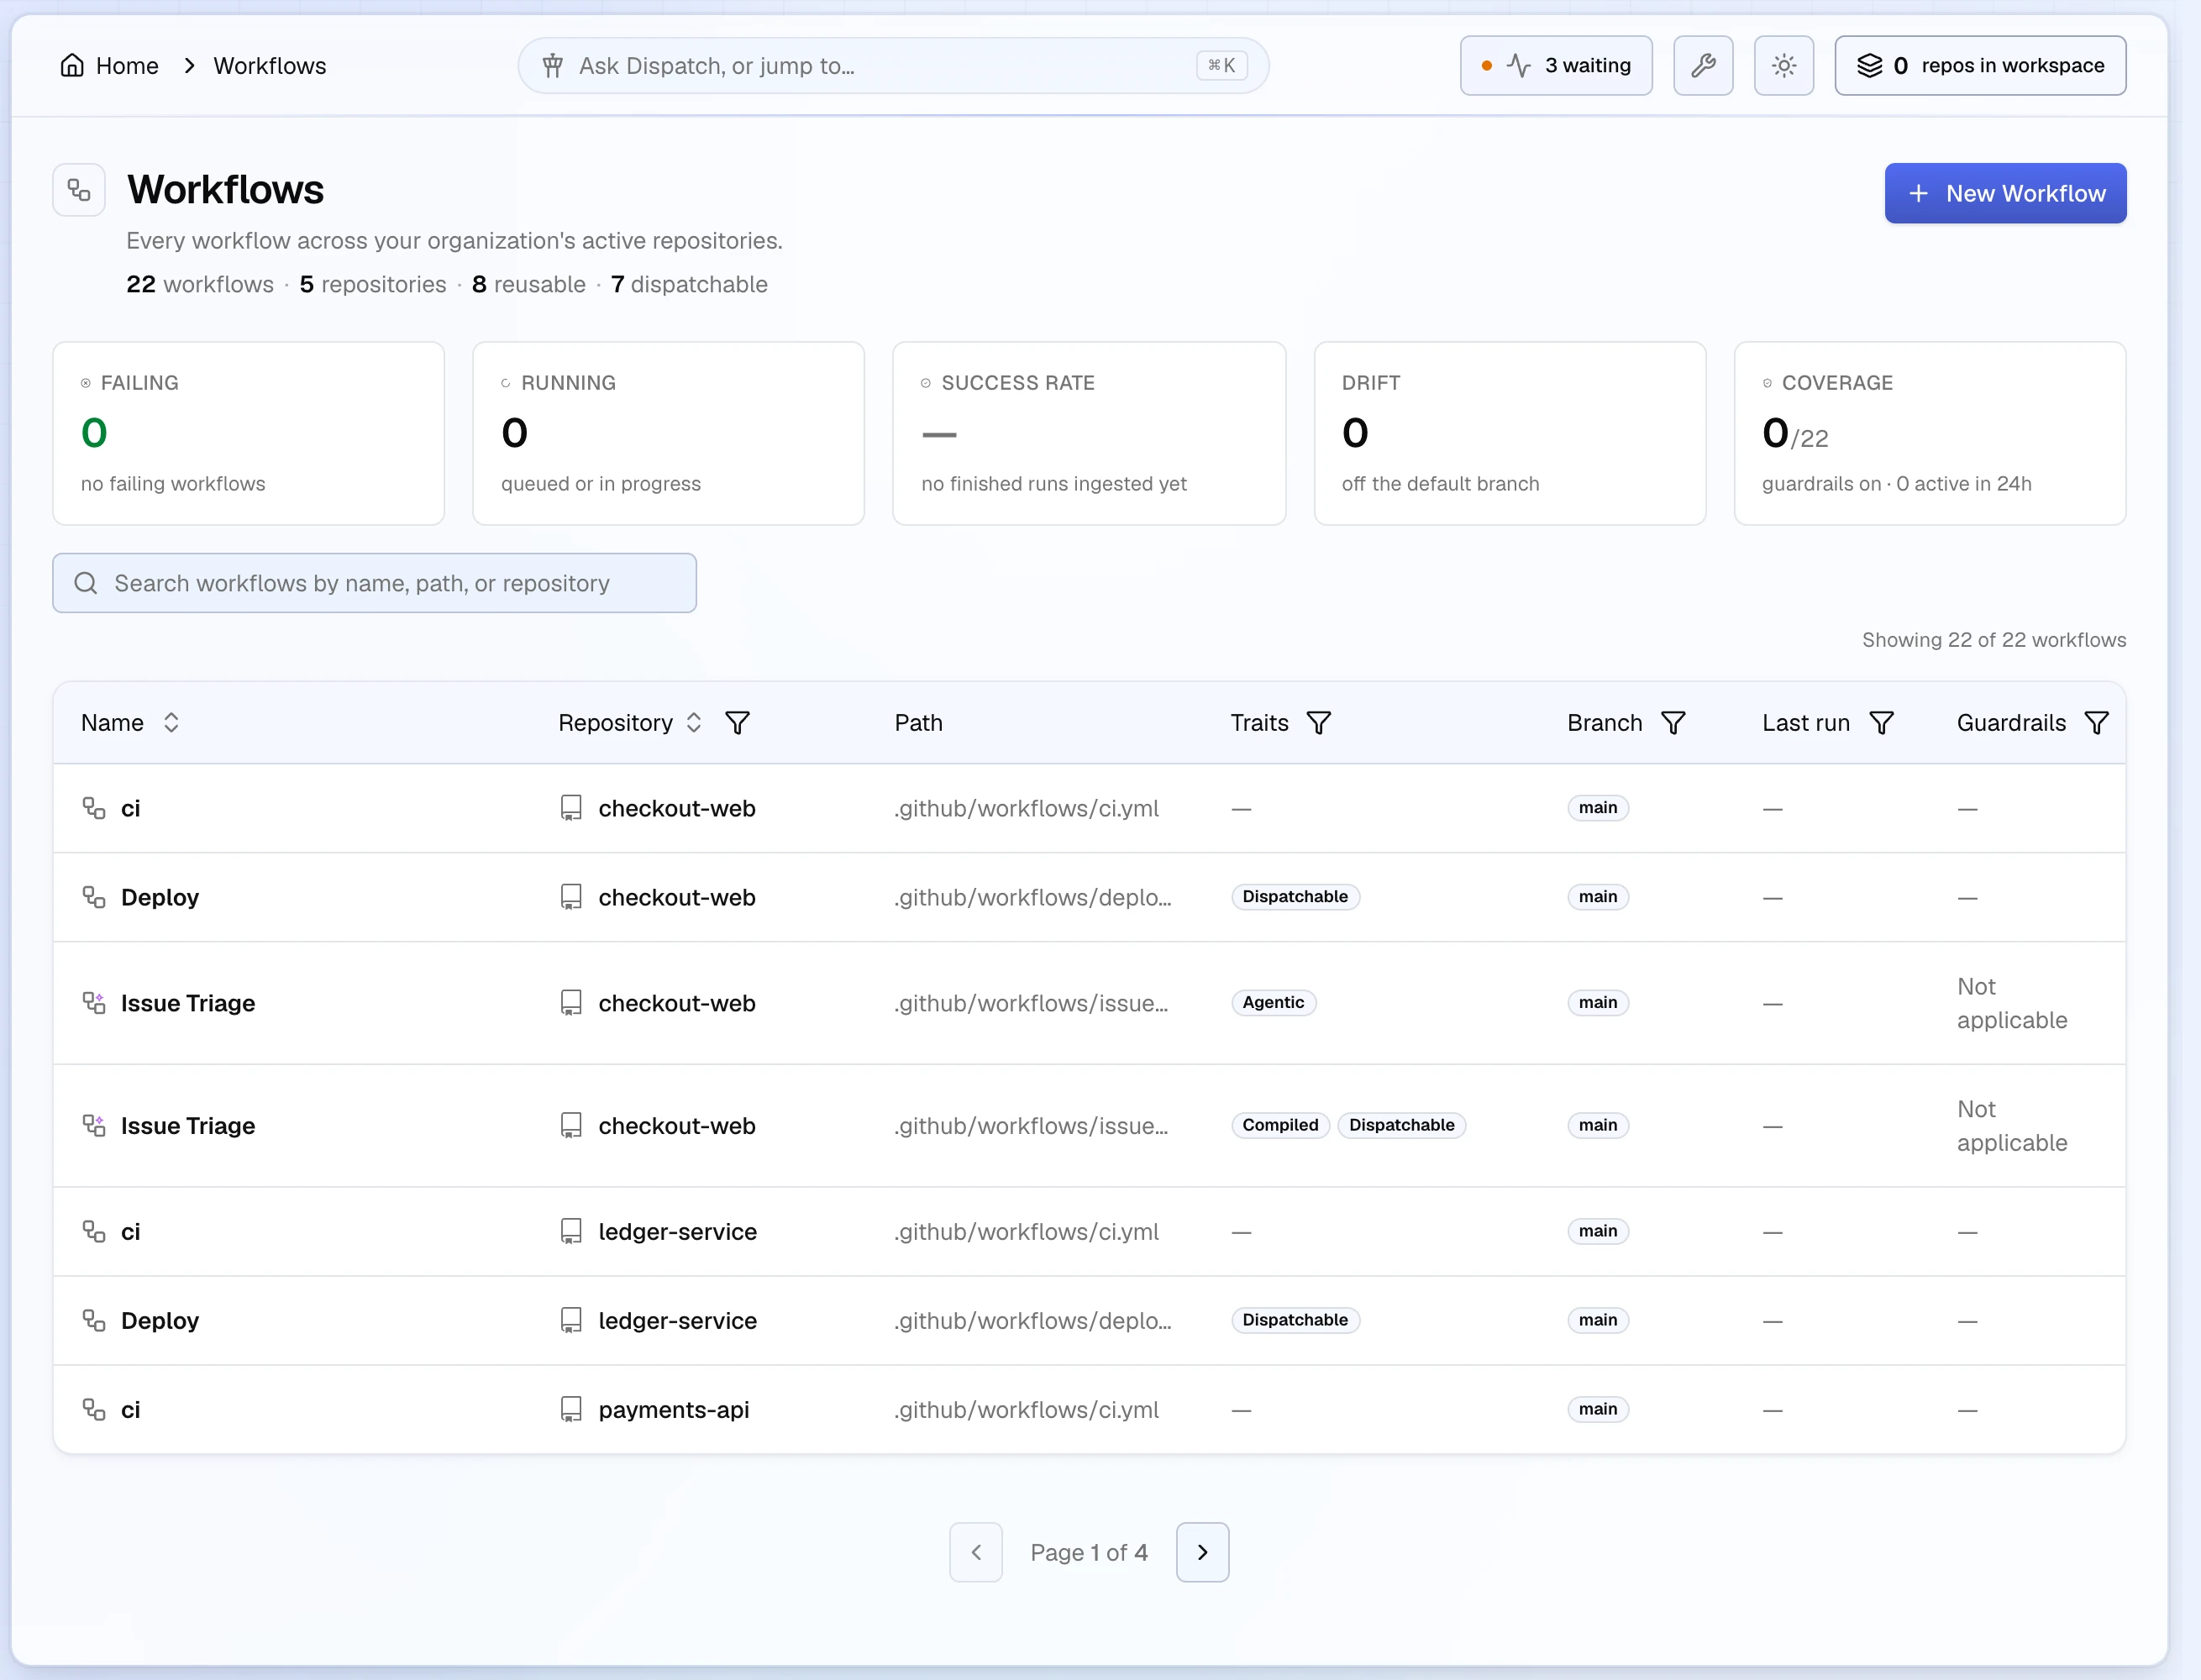Screen dimensions: 2201x1680
Task: Open the Running stat card
Action: click(x=668, y=433)
